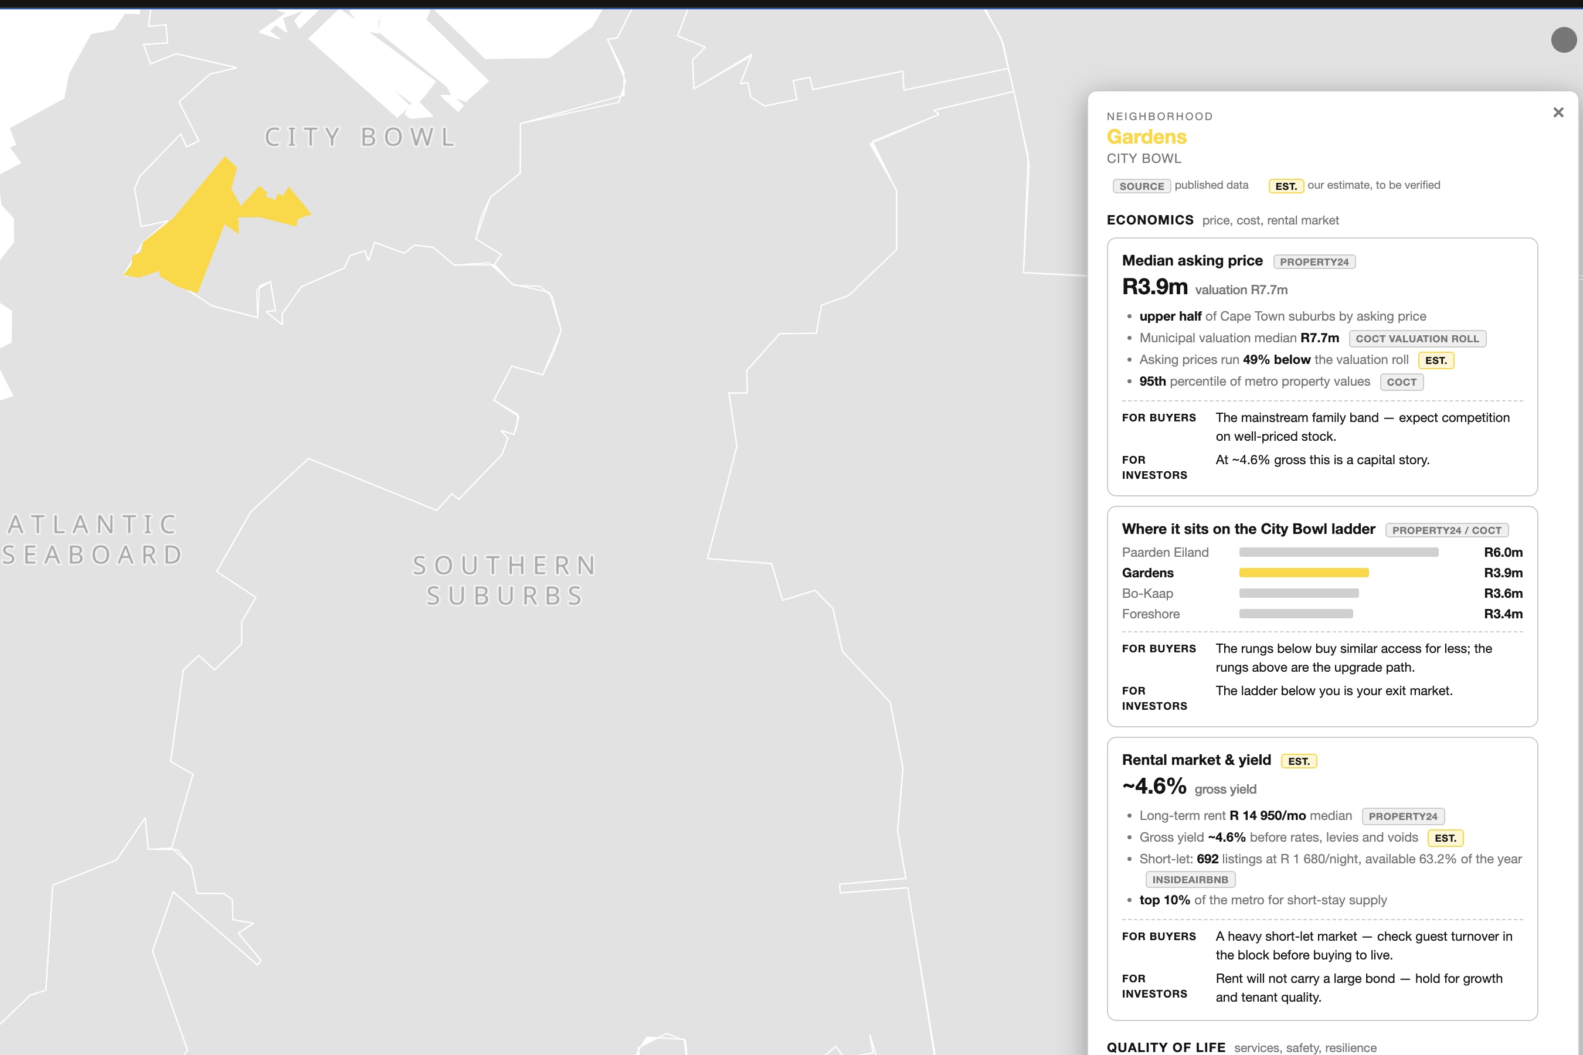Select Paarden Eiland in the ladder list
The height and width of the screenshot is (1055, 1583).
tap(1165, 552)
